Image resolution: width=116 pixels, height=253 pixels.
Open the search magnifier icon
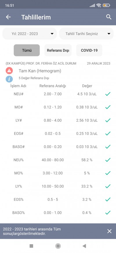coord(109,17)
